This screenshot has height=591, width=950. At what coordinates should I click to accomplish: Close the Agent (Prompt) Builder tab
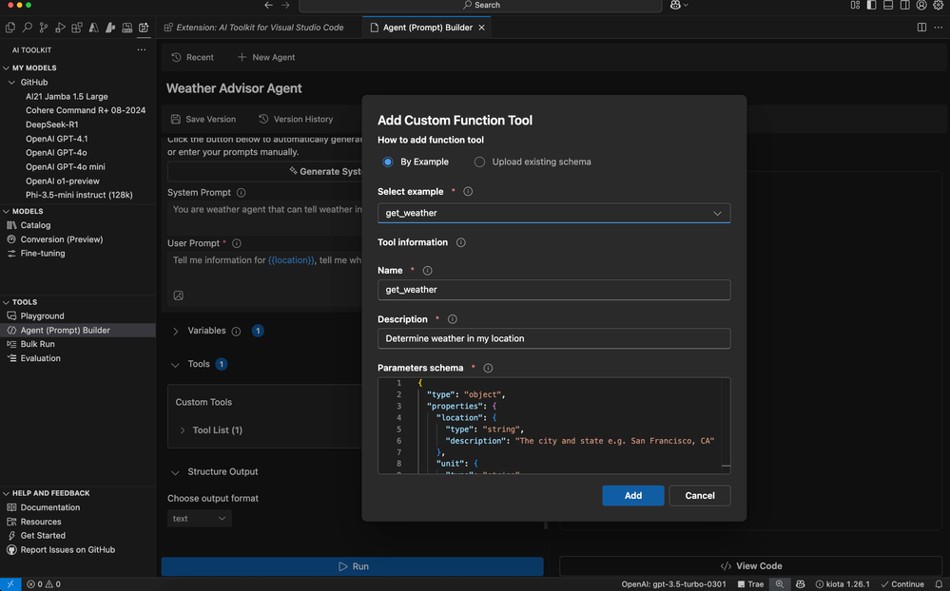pos(482,28)
